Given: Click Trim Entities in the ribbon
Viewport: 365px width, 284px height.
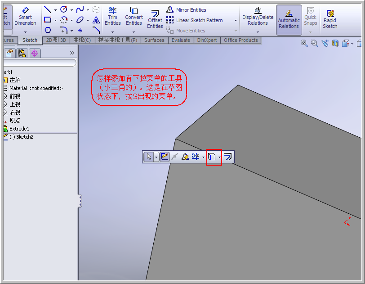Looking at the screenshot, I should (113, 16).
